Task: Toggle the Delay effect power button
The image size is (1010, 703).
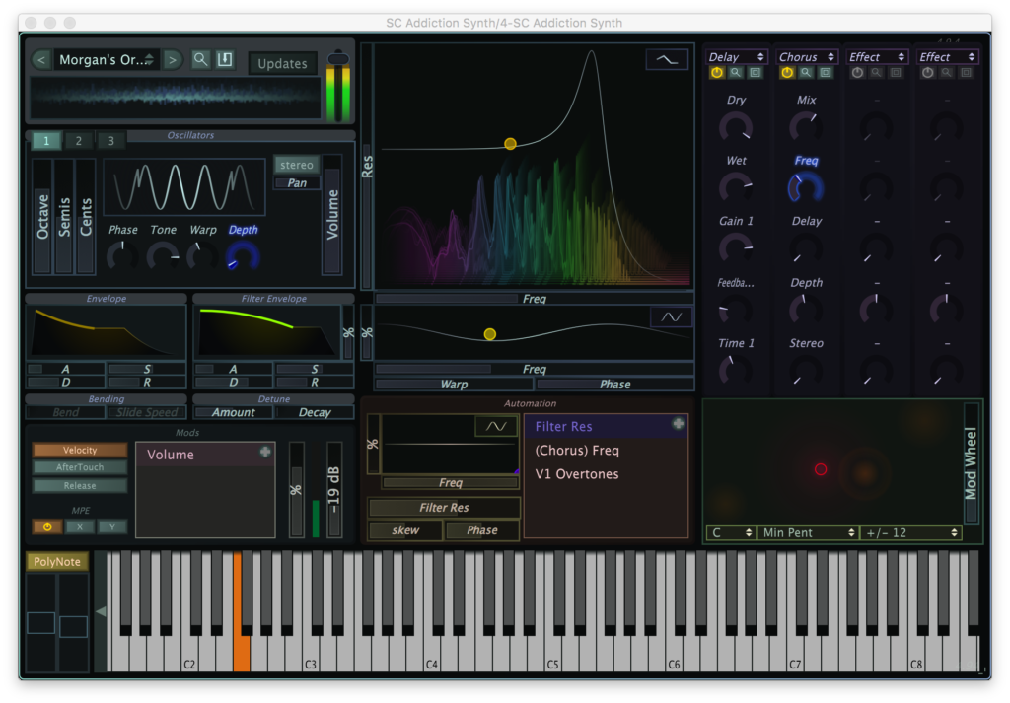Action: (x=715, y=72)
